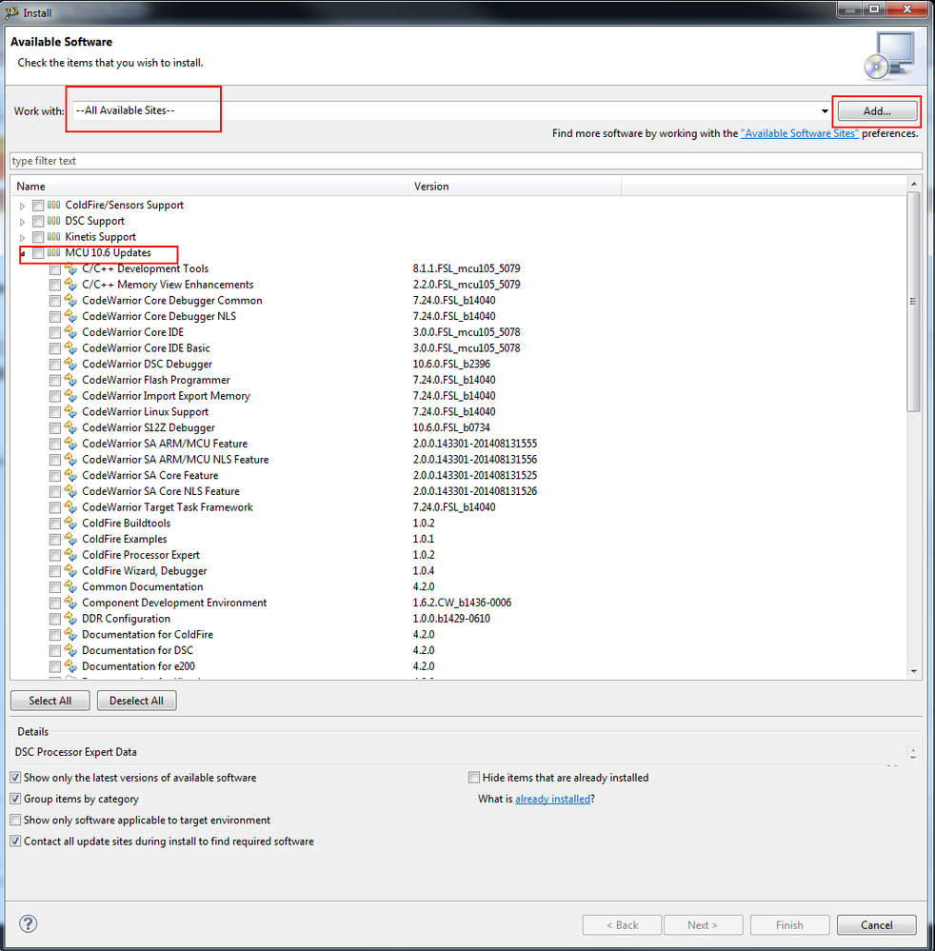Click the CodeWarrior SA Core Feature icon
935x951 pixels.
[x=71, y=476]
